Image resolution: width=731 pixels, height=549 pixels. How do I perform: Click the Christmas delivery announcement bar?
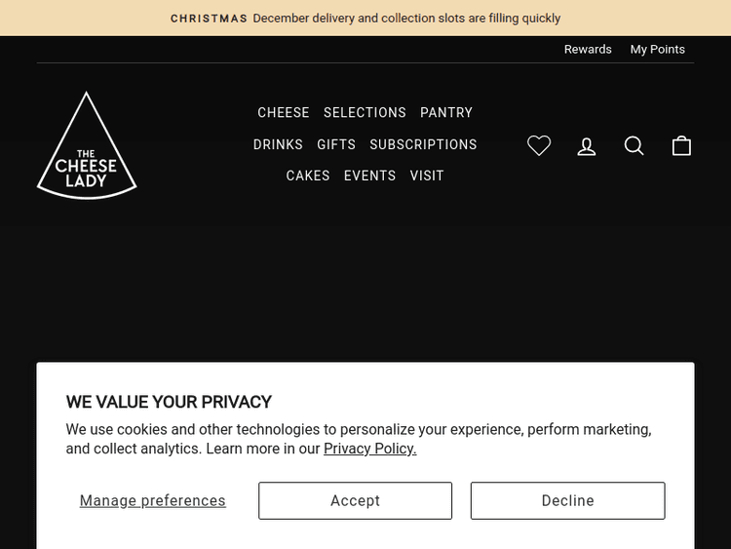point(365,18)
